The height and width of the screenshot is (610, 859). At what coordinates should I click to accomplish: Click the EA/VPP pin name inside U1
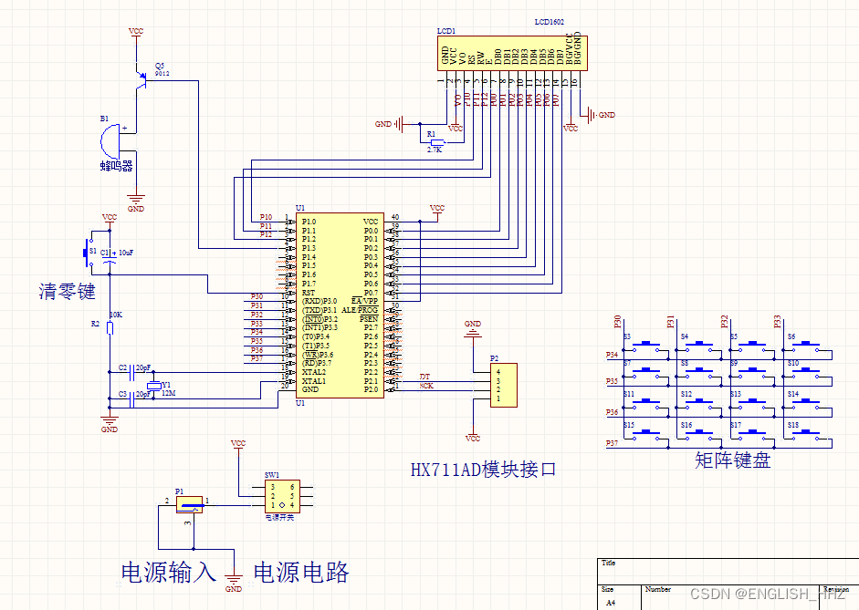click(x=365, y=301)
